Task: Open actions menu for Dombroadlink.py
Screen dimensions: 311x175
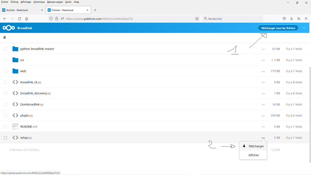Action: pos(263,105)
